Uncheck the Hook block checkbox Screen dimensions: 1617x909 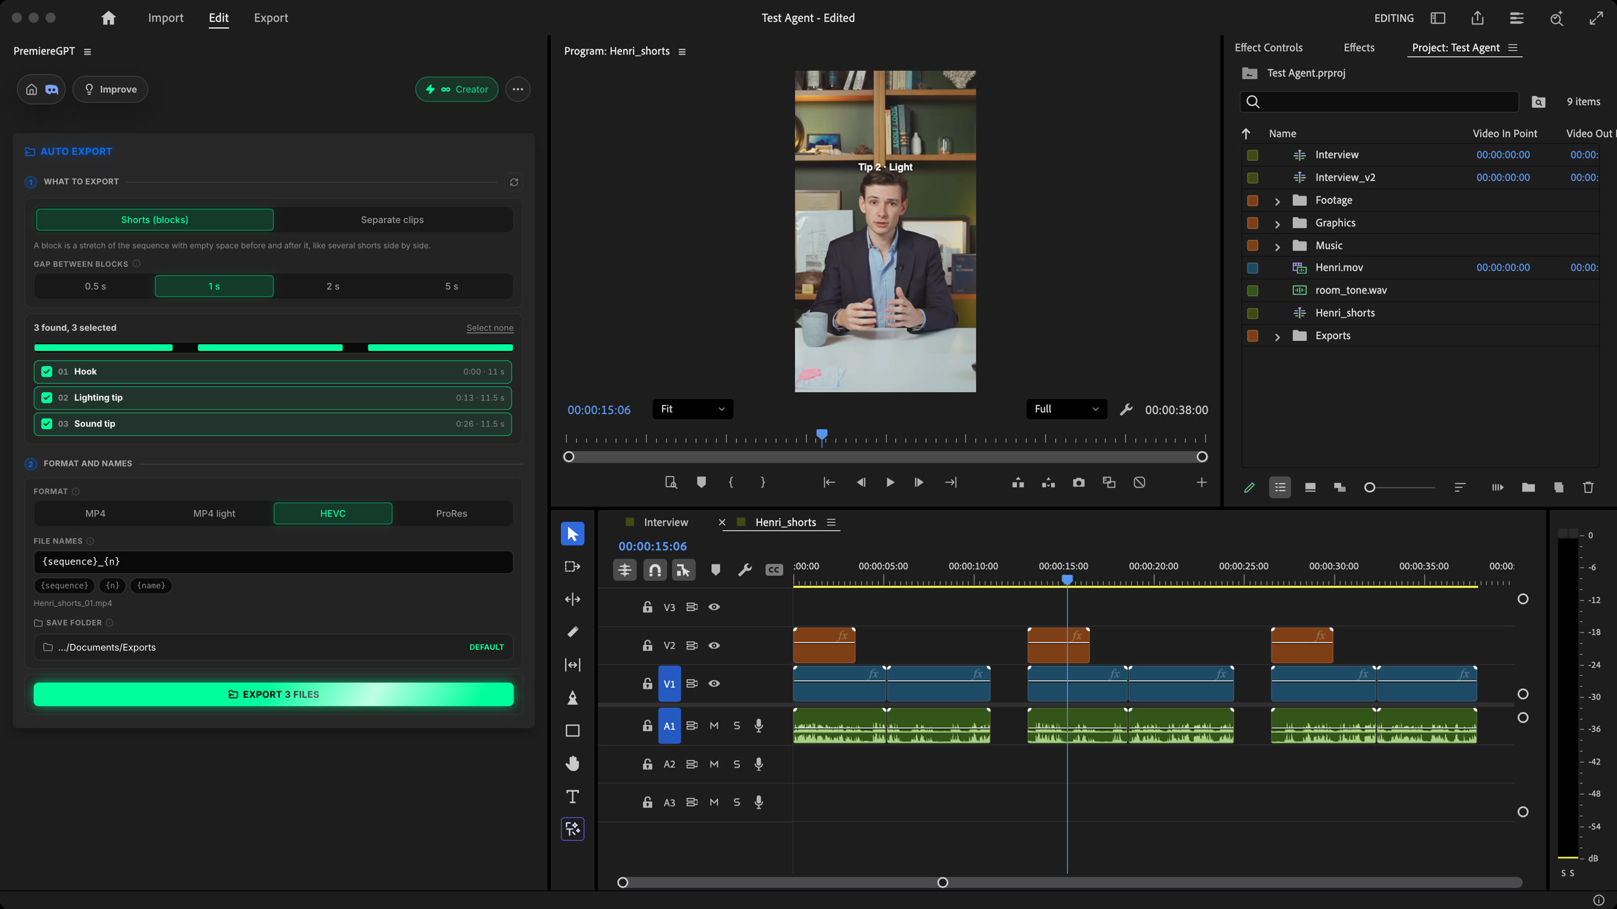pyautogui.click(x=47, y=372)
